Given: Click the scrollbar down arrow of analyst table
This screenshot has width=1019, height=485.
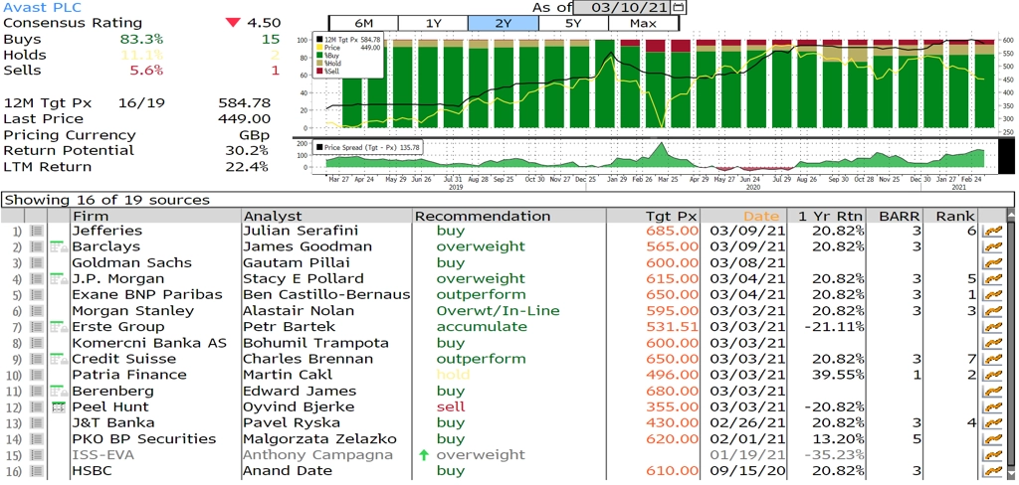Looking at the screenshot, I should pos(1012,473).
